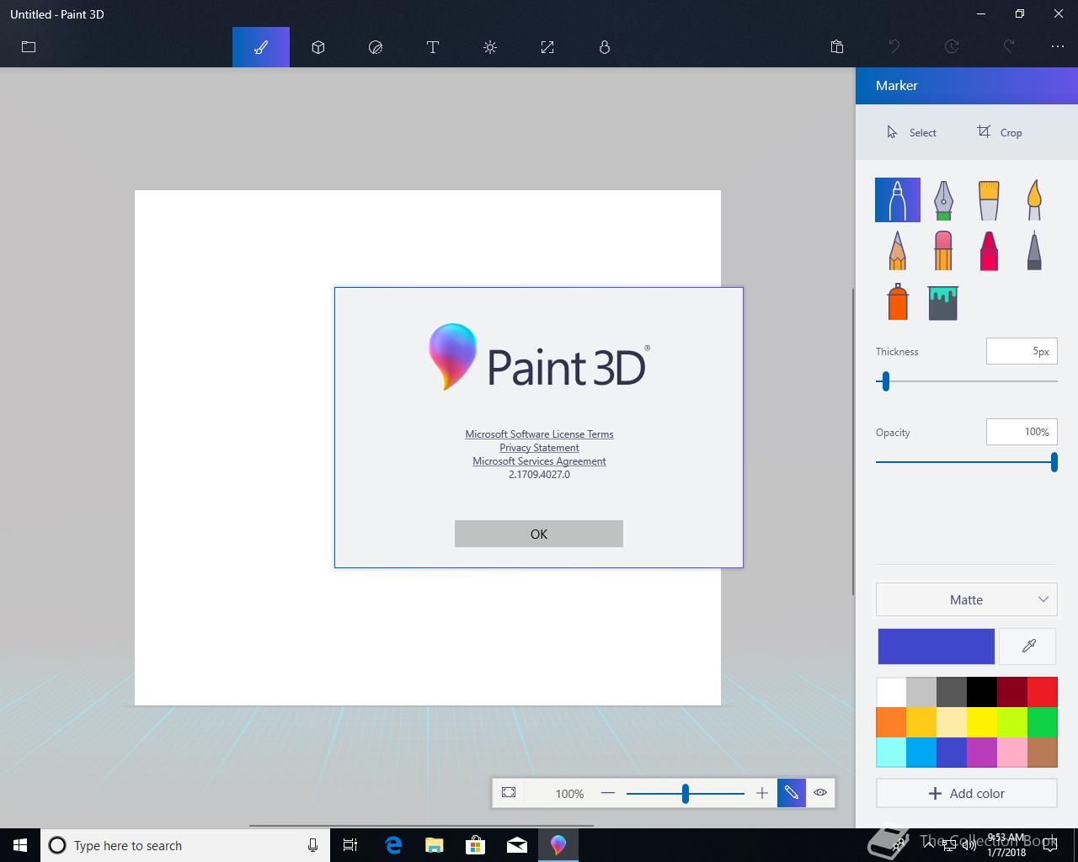Click the Opacity value field

1022,433
